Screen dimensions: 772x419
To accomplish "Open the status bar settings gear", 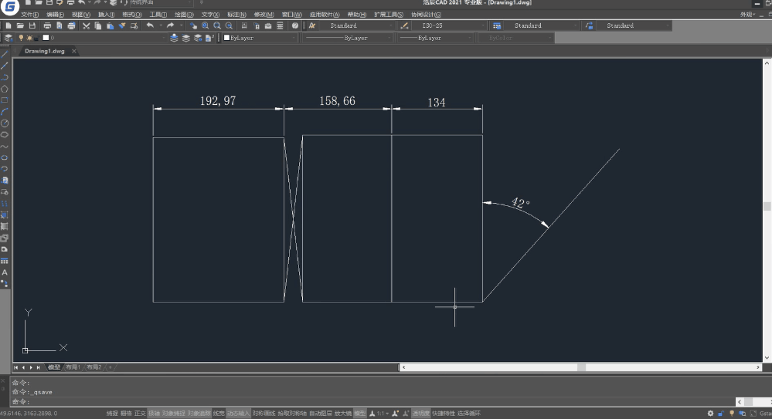I will tap(710, 414).
